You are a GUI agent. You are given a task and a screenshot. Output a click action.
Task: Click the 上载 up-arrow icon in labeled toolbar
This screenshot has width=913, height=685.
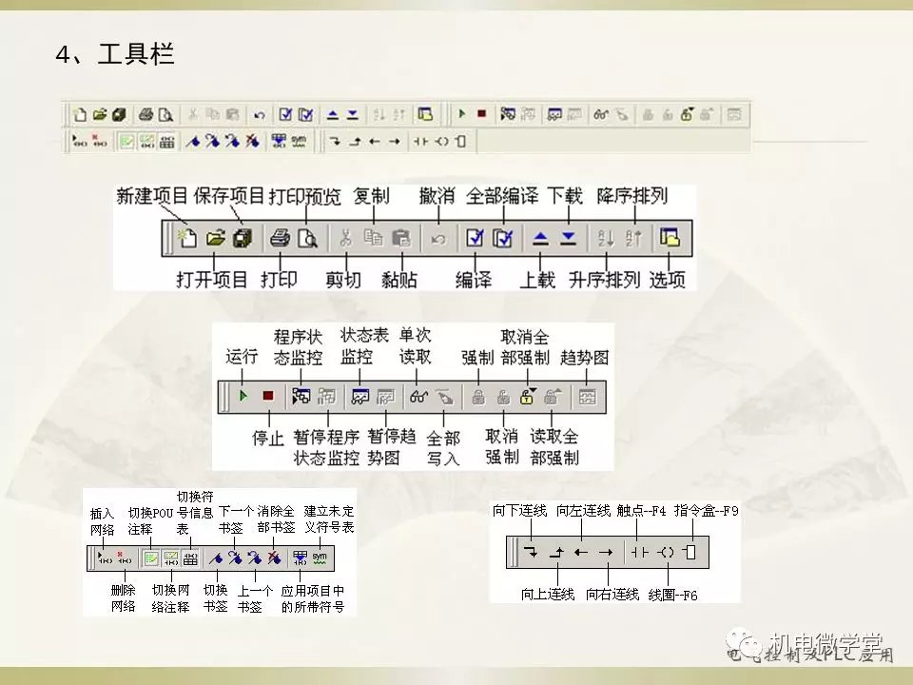tap(540, 239)
